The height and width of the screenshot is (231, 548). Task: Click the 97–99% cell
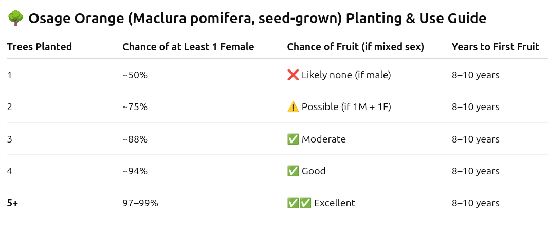140,203
